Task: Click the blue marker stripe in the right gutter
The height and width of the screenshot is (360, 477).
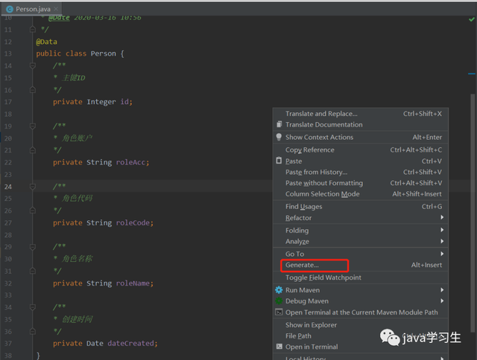Action: tap(472, 74)
